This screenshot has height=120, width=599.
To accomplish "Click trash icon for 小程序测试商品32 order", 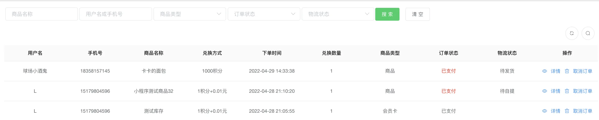I will (567, 91).
